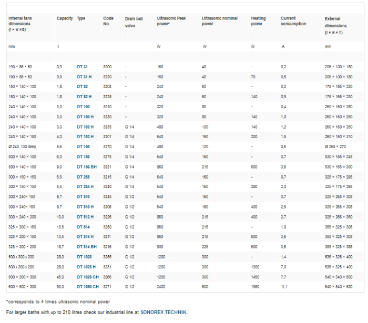368x323 pixels.
Task: Open the DT 1050 CH product link
Action: coord(87,286)
